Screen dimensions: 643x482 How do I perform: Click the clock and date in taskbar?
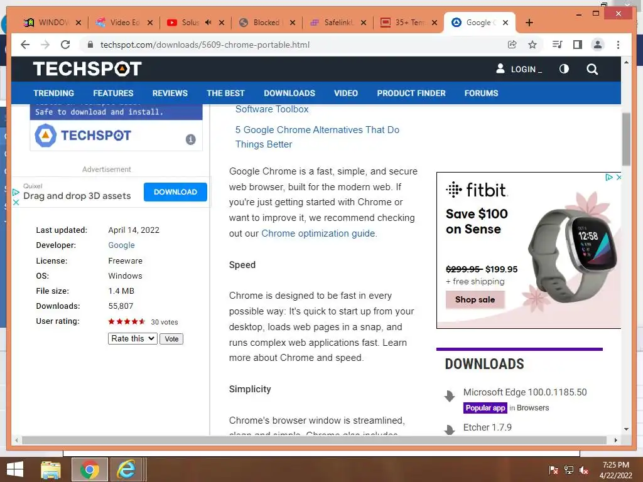tap(615, 470)
